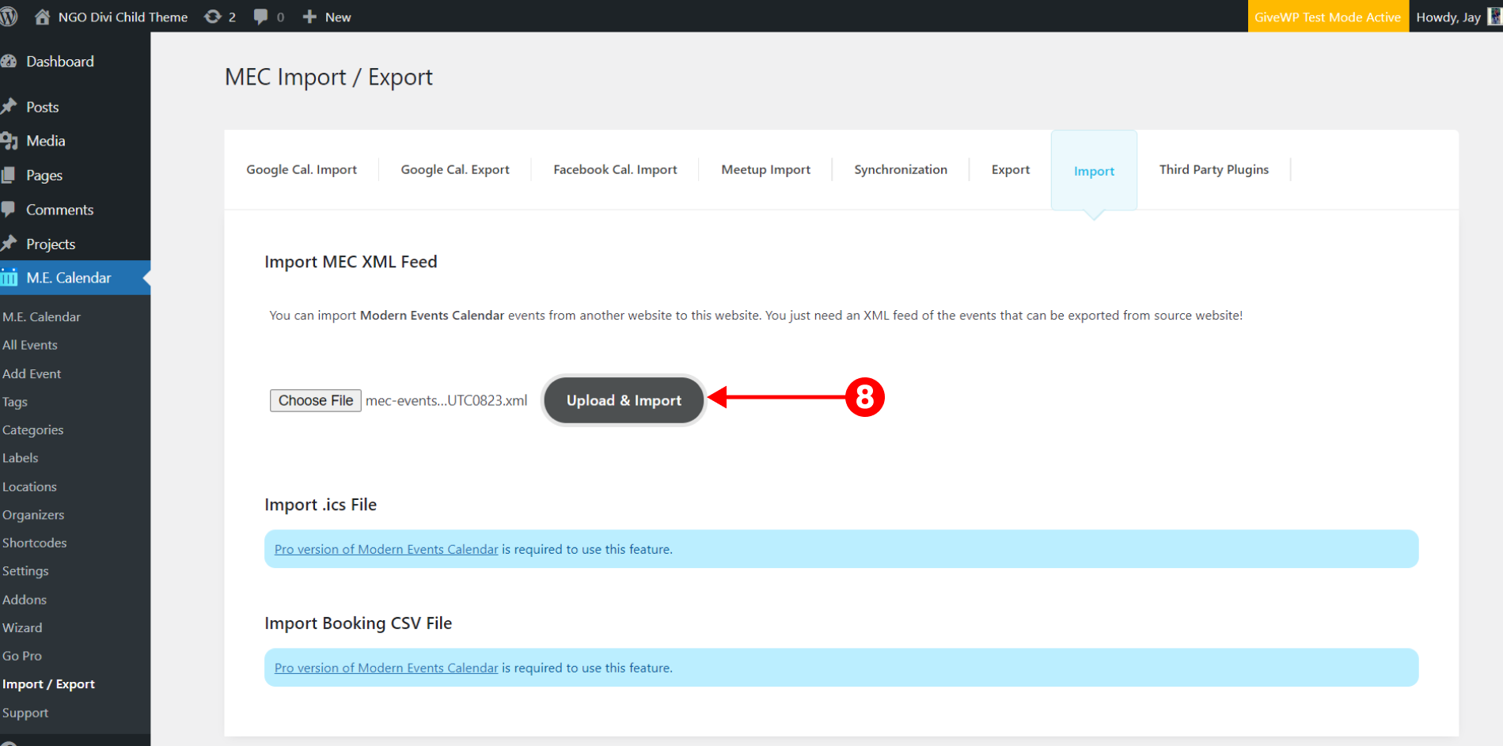Screen dimensions: 1503x746
Task: Click GiveWP Test Mode Active notice
Action: (x=1327, y=17)
